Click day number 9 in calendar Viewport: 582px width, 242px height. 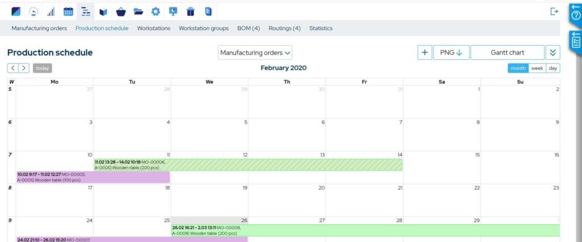click(557, 122)
